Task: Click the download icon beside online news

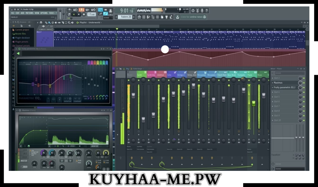Action: [x=178, y=17]
